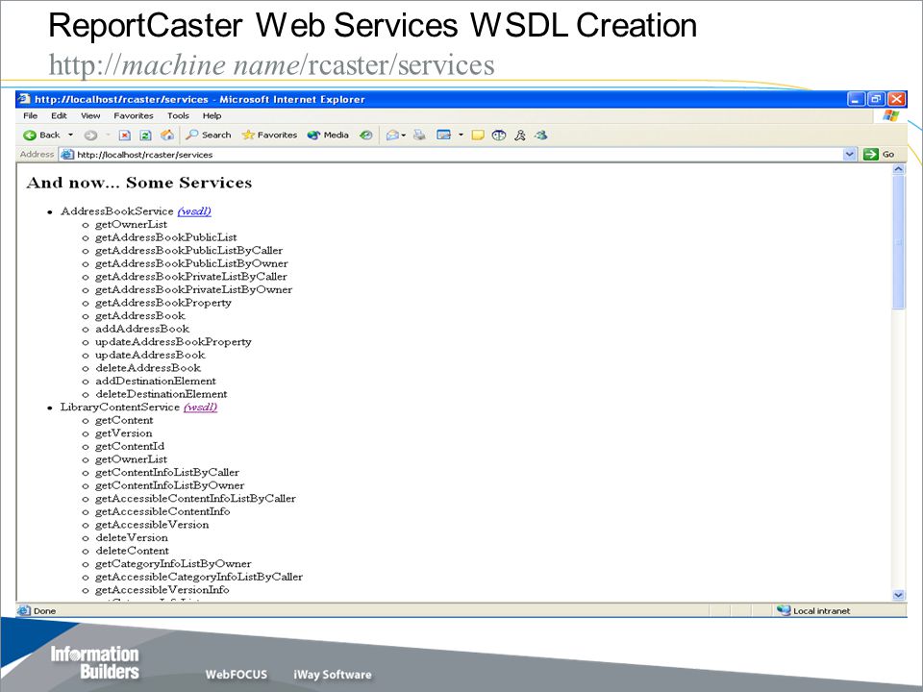923x692 pixels.
Task: Click the getAddressBookPublicList entry
Action: (x=166, y=237)
